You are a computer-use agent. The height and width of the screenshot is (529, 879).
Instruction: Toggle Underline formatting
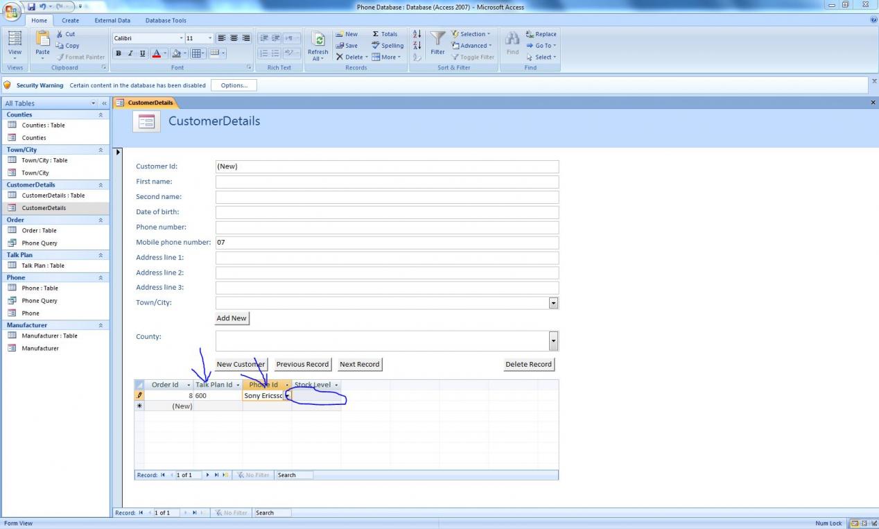(143, 53)
